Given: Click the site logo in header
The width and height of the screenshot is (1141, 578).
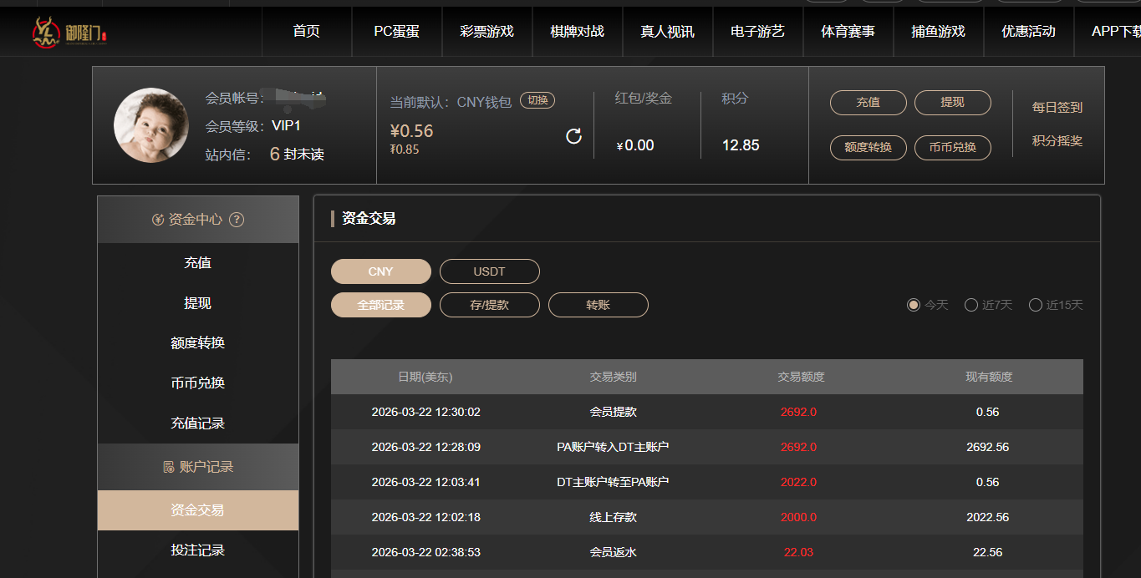Looking at the screenshot, I should point(70,33).
